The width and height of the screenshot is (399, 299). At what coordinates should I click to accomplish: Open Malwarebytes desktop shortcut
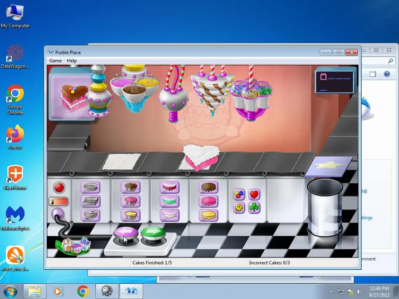[15, 218]
